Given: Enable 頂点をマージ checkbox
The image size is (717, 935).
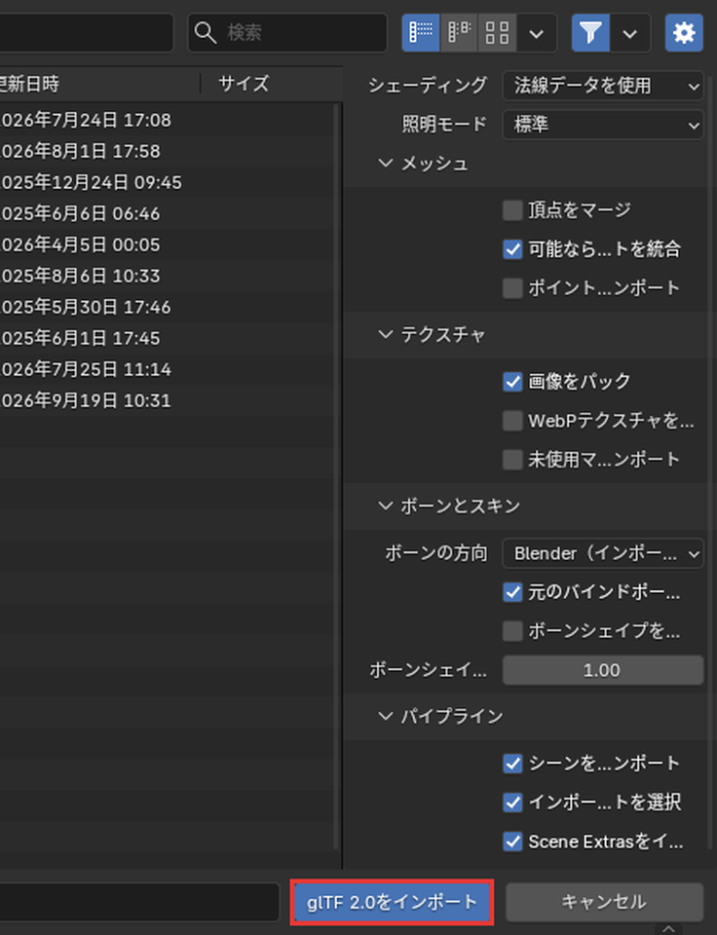Looking at the screenshot, I should click(x=512, y=210).
